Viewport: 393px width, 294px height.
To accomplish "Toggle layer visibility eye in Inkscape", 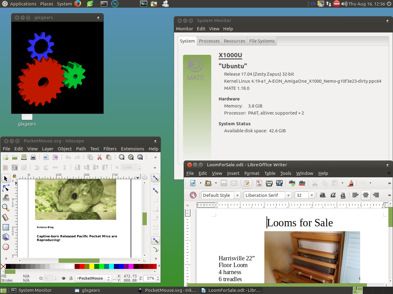I will (x=64, y=278).
